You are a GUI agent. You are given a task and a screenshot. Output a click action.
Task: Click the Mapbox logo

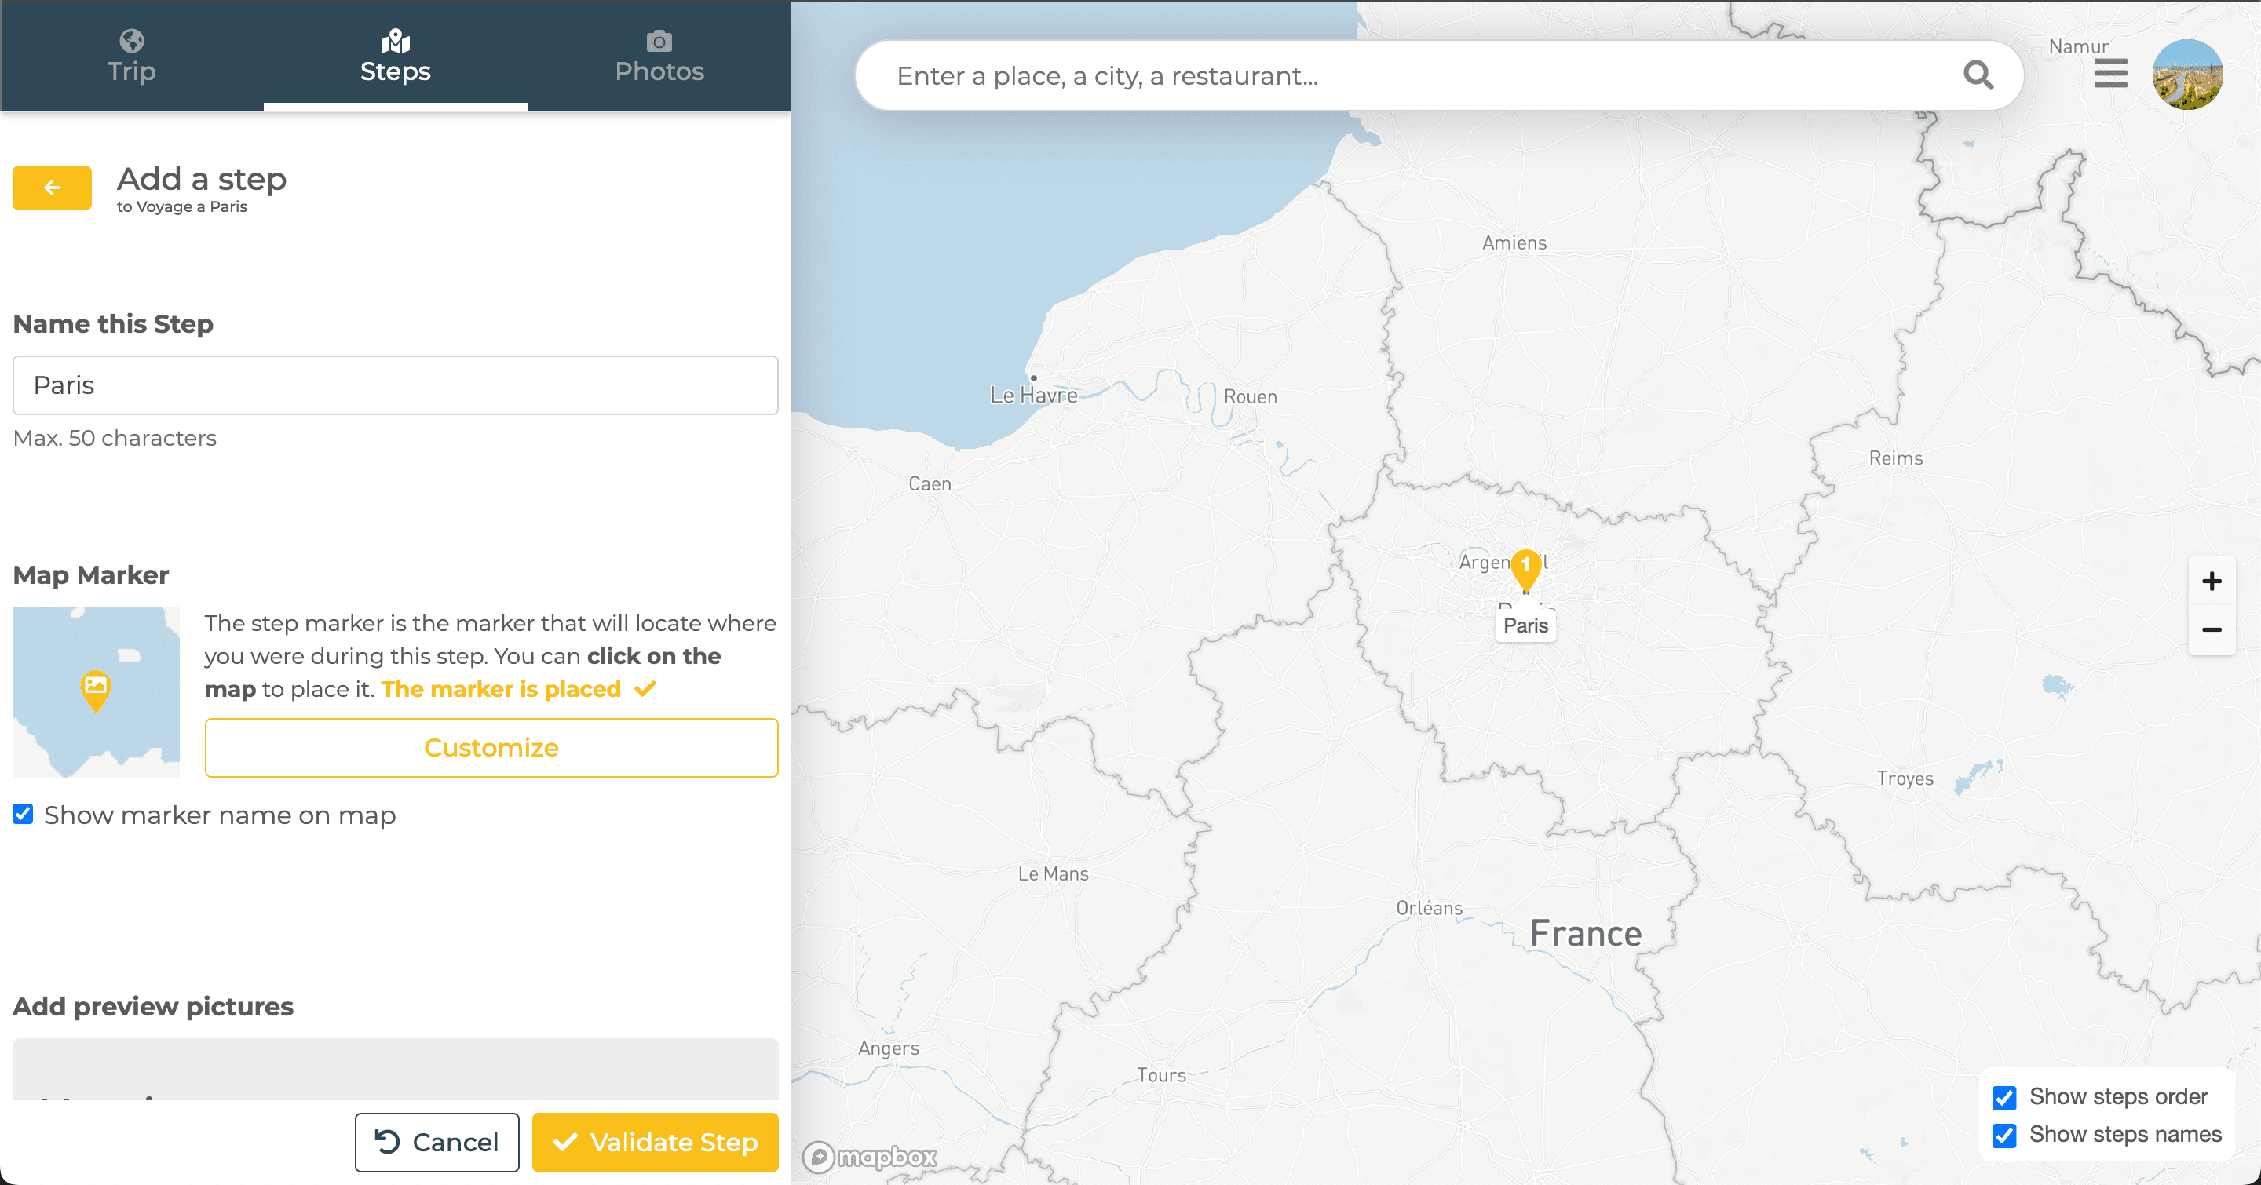pyautogui.click(x=869, y=1157)
